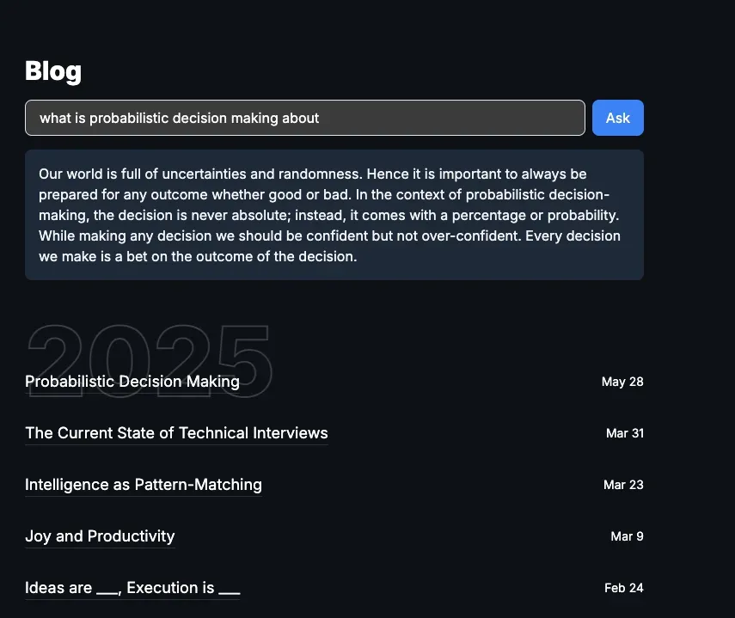Click the Mar 31 date label
This screenshot has width=735, height=618.
pyautogui.click(x=625, y=433)
